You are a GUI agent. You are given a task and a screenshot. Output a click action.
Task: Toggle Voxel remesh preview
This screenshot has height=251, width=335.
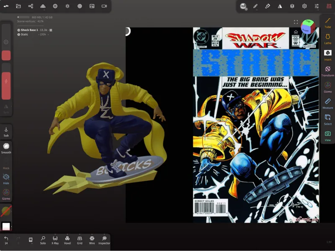click(x=67, y=240)
